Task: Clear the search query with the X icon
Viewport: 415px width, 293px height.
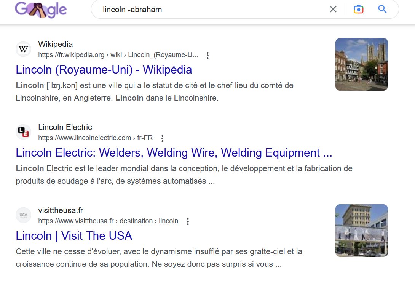Action: pyautogui.click(x=333, y=9)
